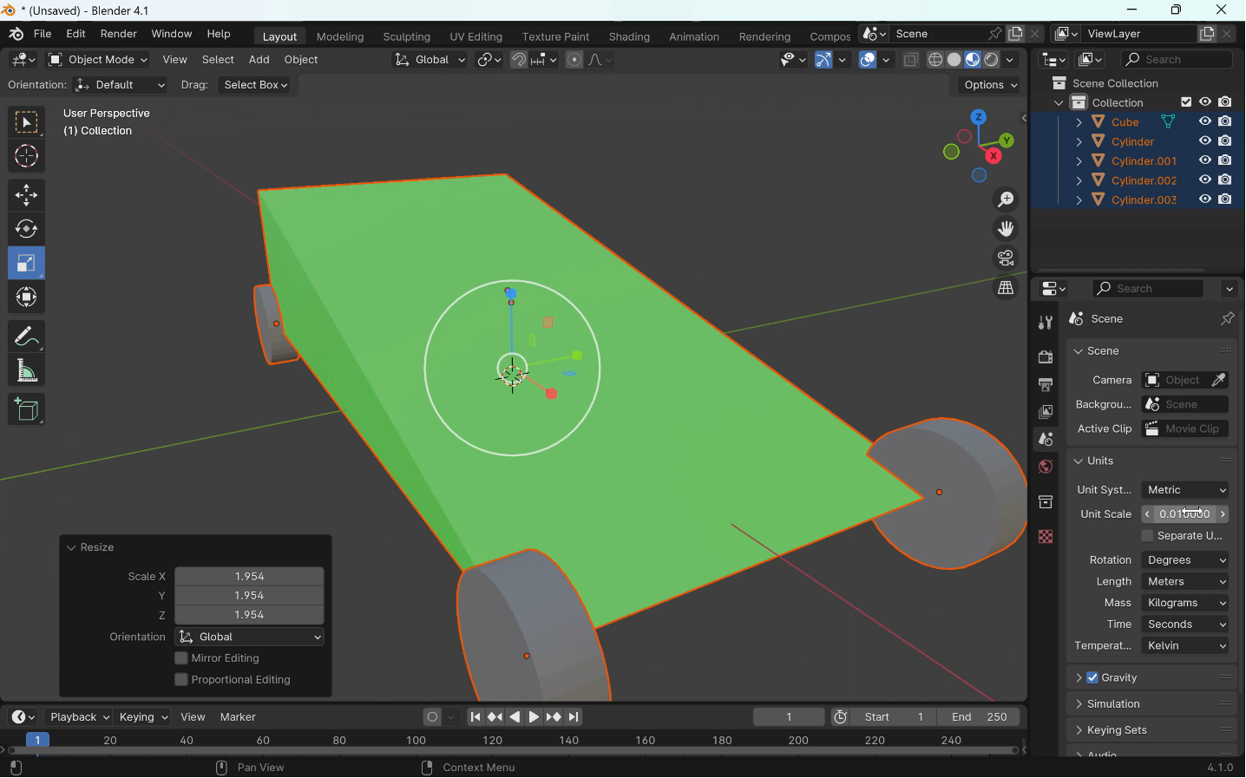Open the Texture properties tab

tap(1046, 538)
